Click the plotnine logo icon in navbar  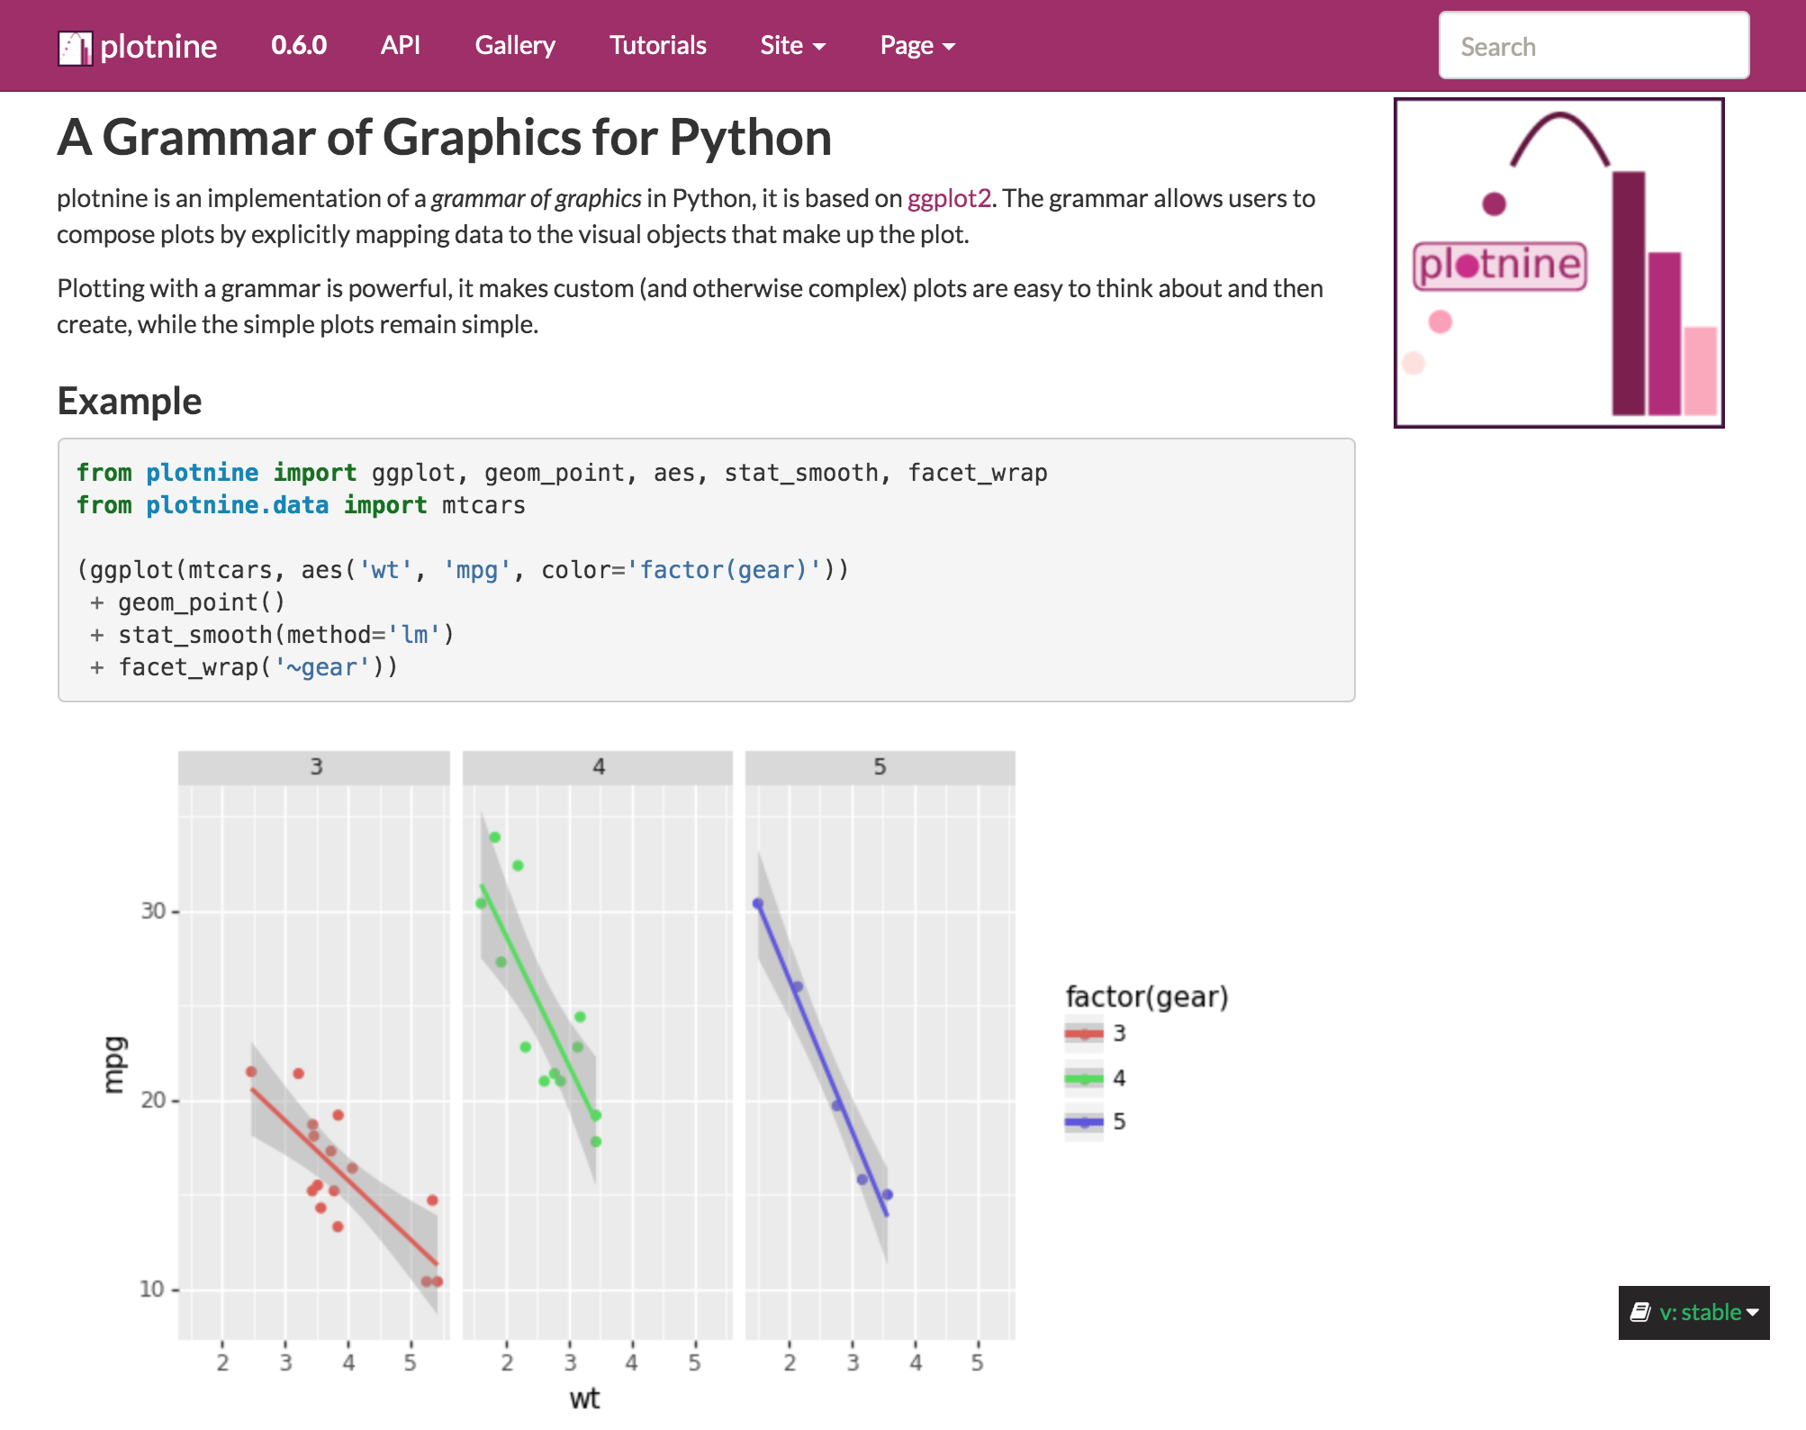tap(75, 48)
